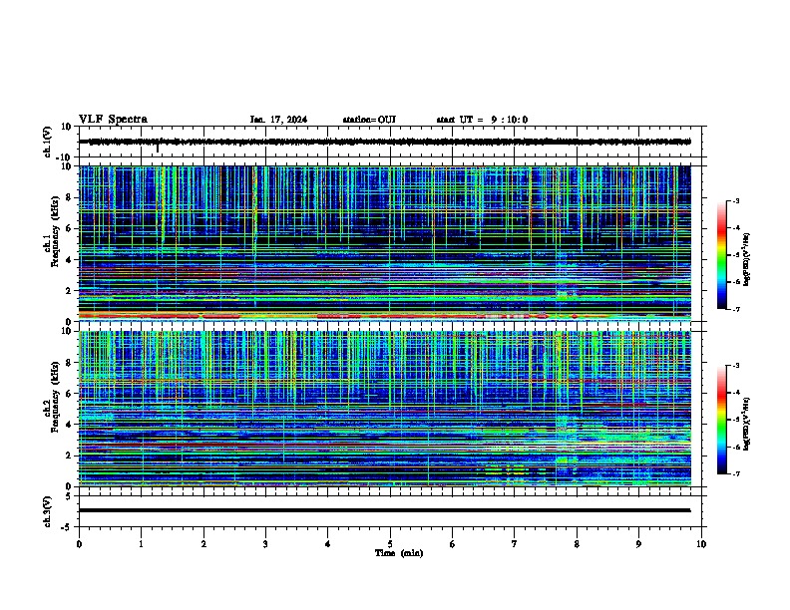Click the ch.1 voltage waveform trace
Viewport: 790px width, 610px height.
[x=385, y=142]
